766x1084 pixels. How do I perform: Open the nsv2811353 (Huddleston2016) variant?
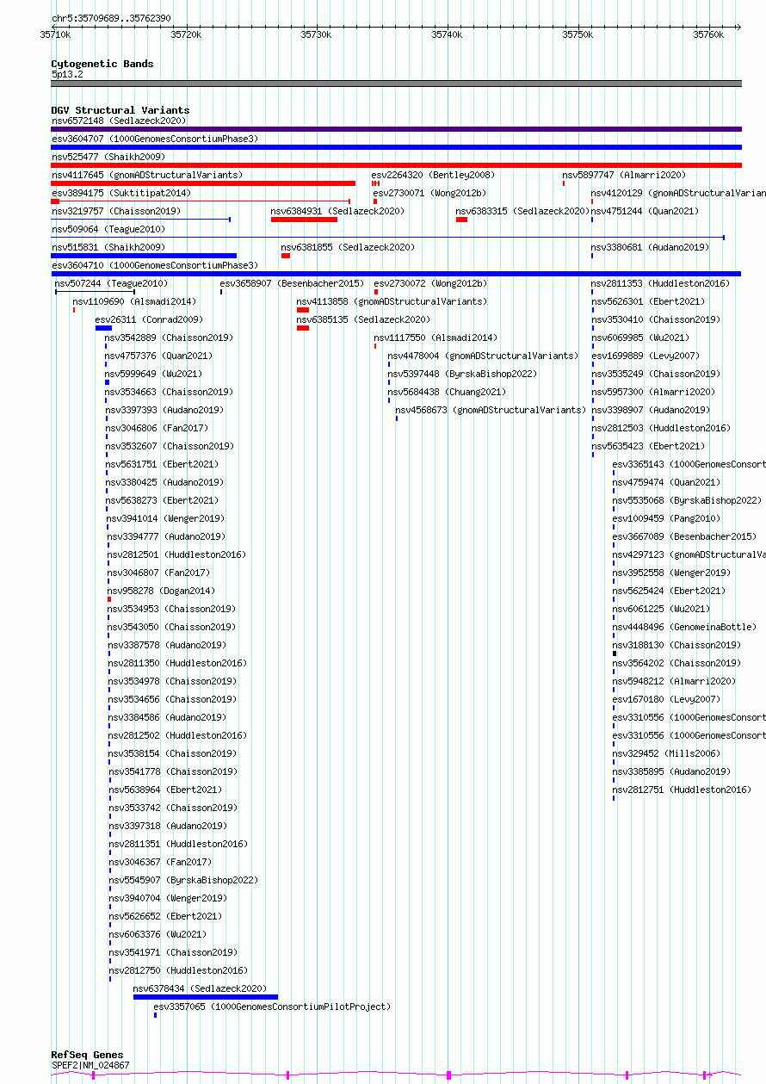coord(660,283)
